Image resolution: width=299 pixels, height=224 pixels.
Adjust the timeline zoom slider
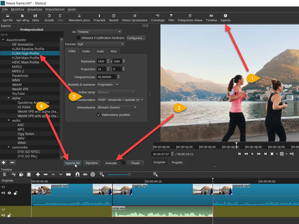pyautogui.click(x=129, y=174)
